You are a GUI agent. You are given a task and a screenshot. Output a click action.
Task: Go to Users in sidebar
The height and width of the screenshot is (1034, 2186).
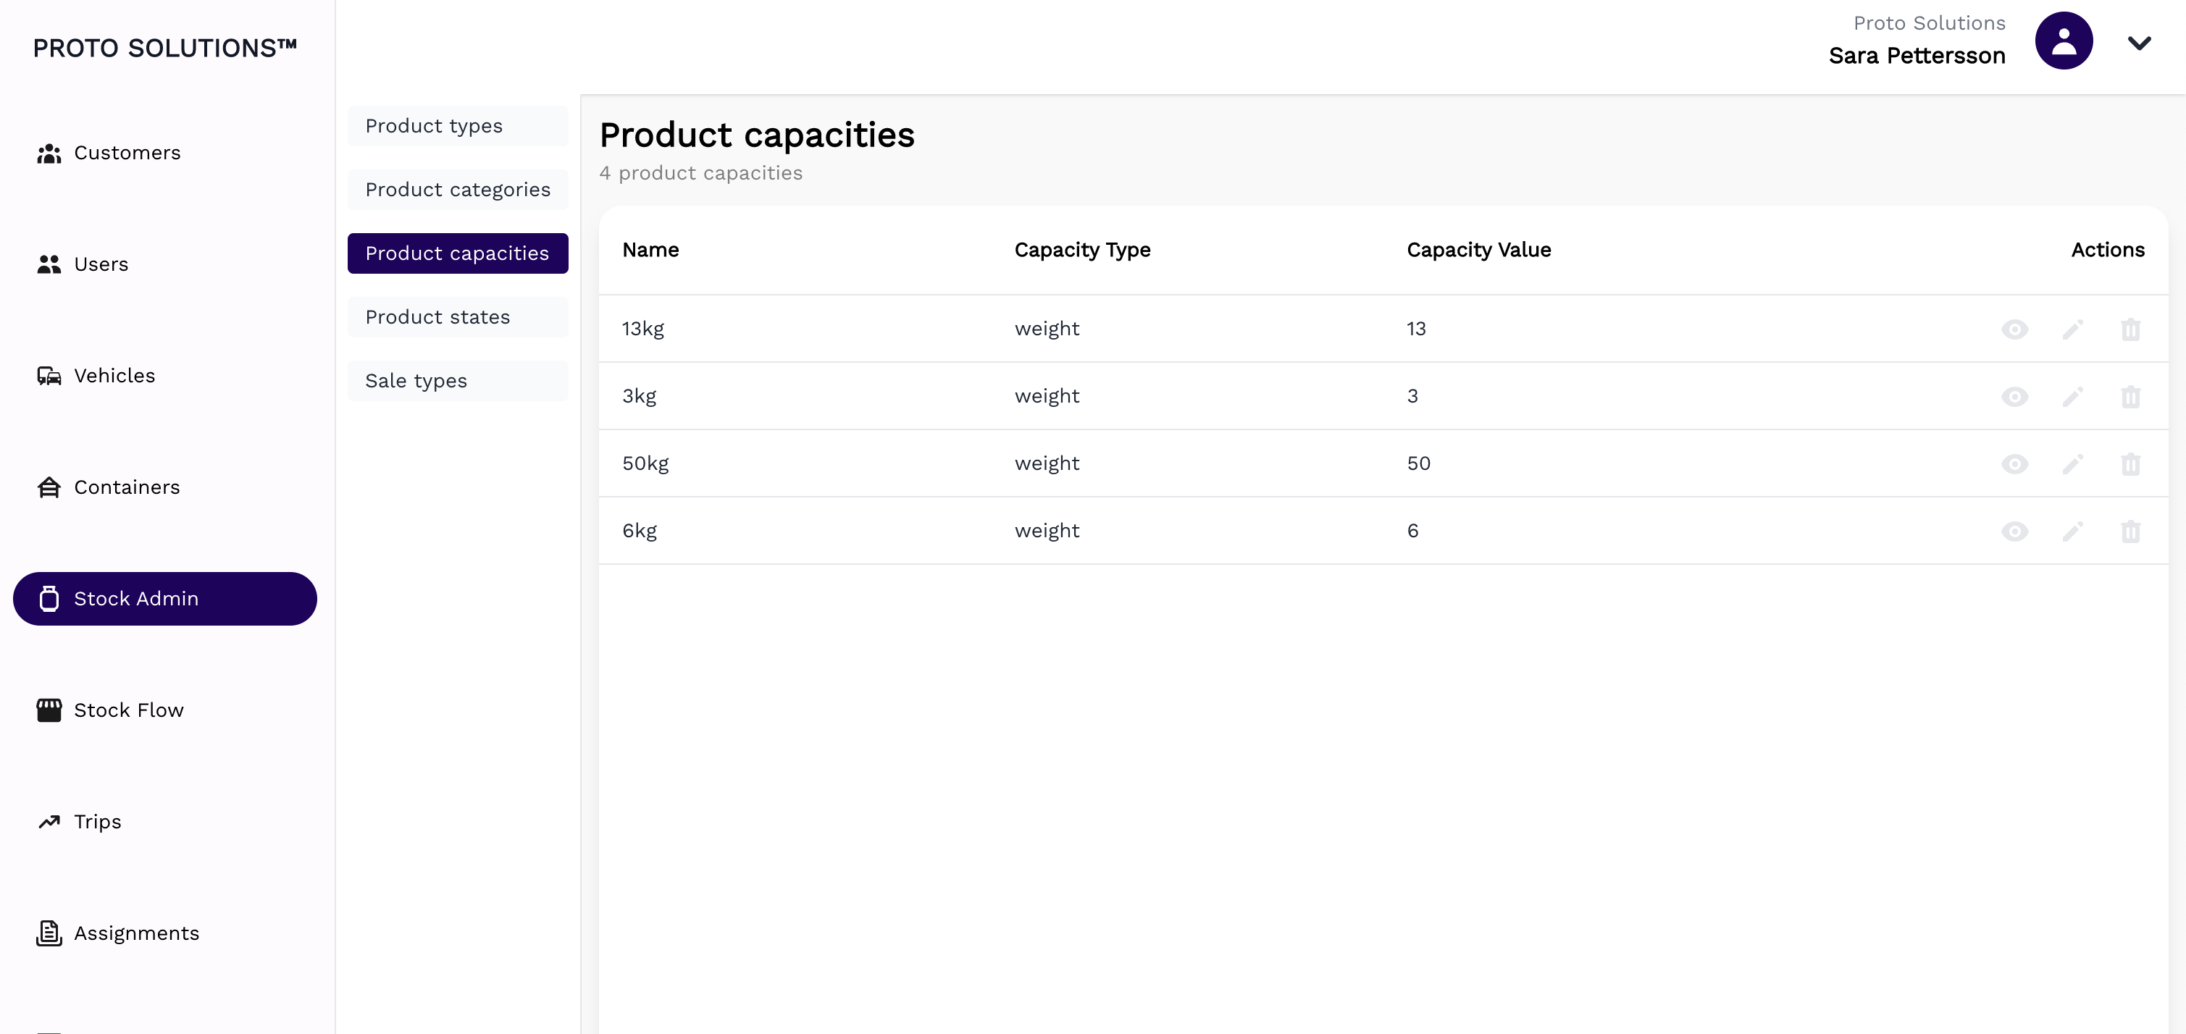(x=164, y=264)
